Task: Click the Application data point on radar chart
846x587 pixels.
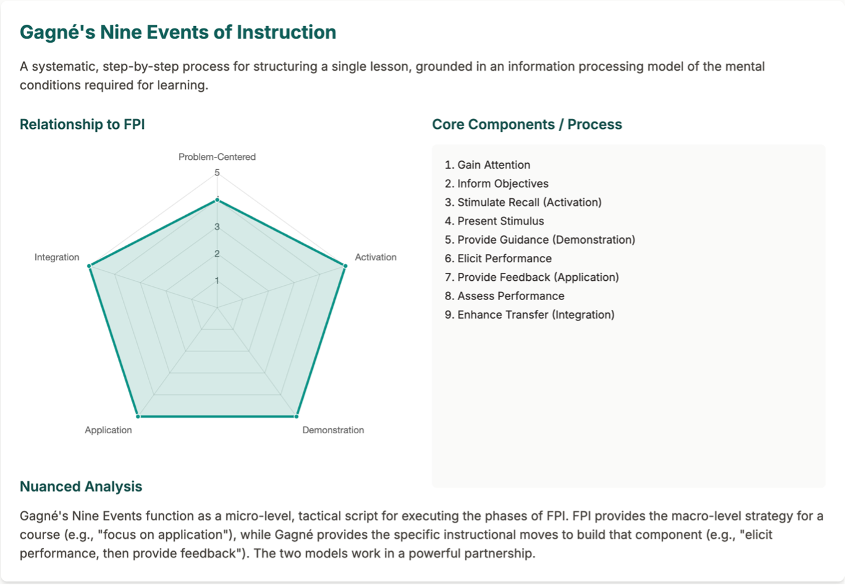Action: pos(138,416)
